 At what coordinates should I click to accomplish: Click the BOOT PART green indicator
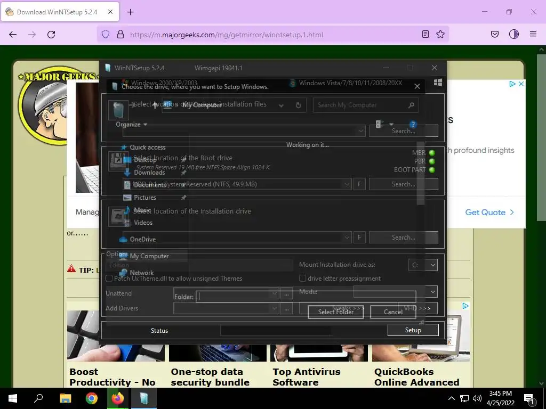coord(432,170)
